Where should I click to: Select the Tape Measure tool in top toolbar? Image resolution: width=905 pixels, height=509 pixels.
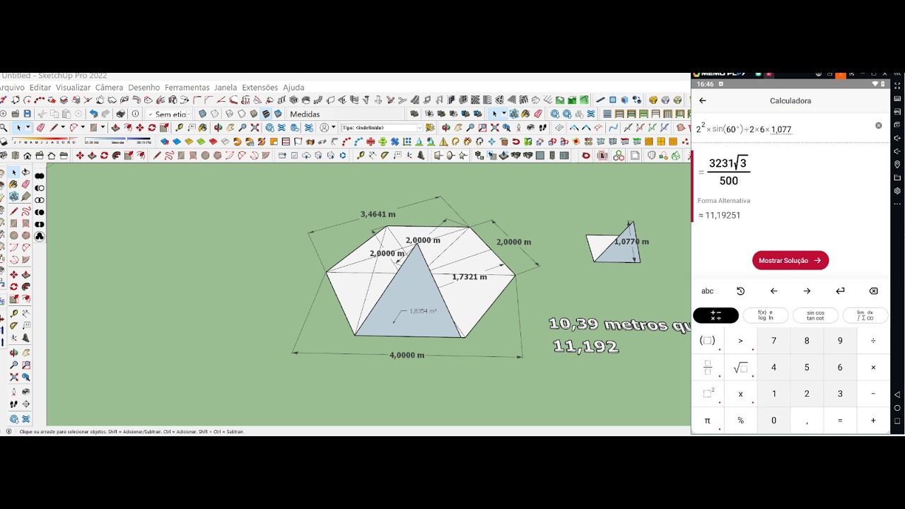179,127
